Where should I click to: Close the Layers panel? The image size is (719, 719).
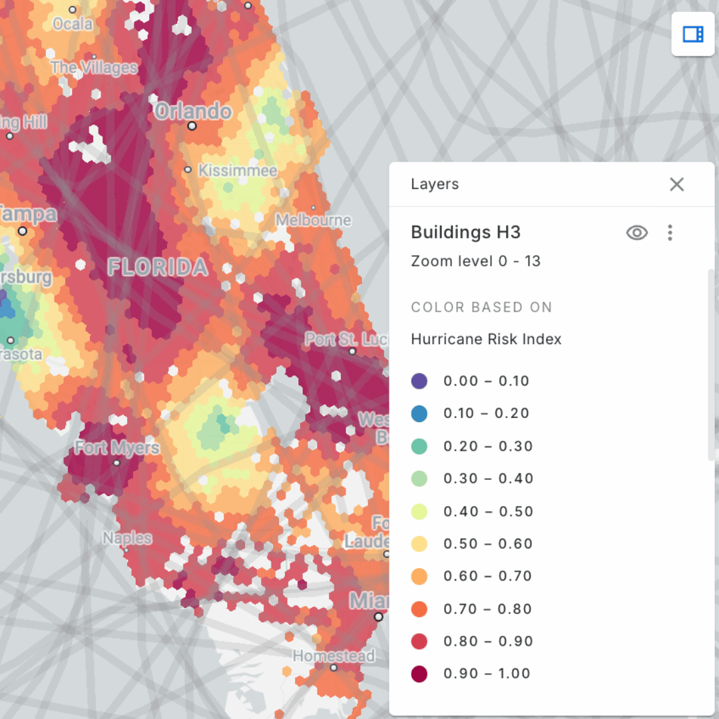(x=676, y=184)
